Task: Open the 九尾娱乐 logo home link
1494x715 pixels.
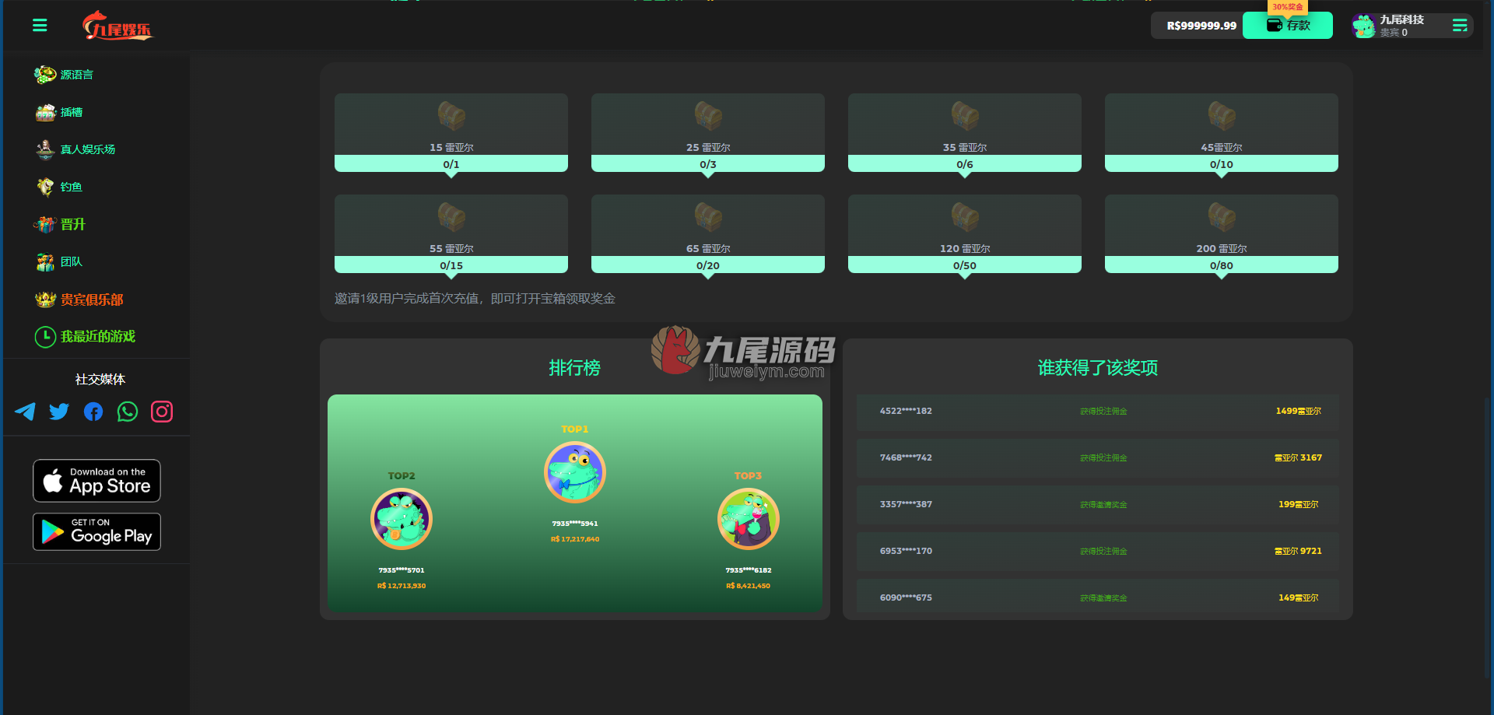Action: [x=117, y=26]
